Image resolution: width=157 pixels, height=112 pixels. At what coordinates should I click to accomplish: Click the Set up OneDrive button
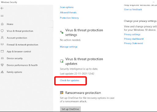(x=70, y=109)
